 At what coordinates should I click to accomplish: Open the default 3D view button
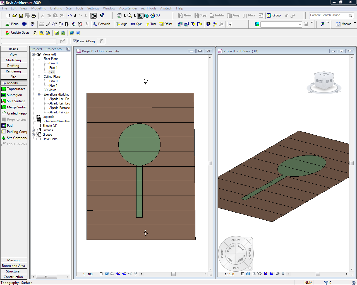tap(155, 16)
